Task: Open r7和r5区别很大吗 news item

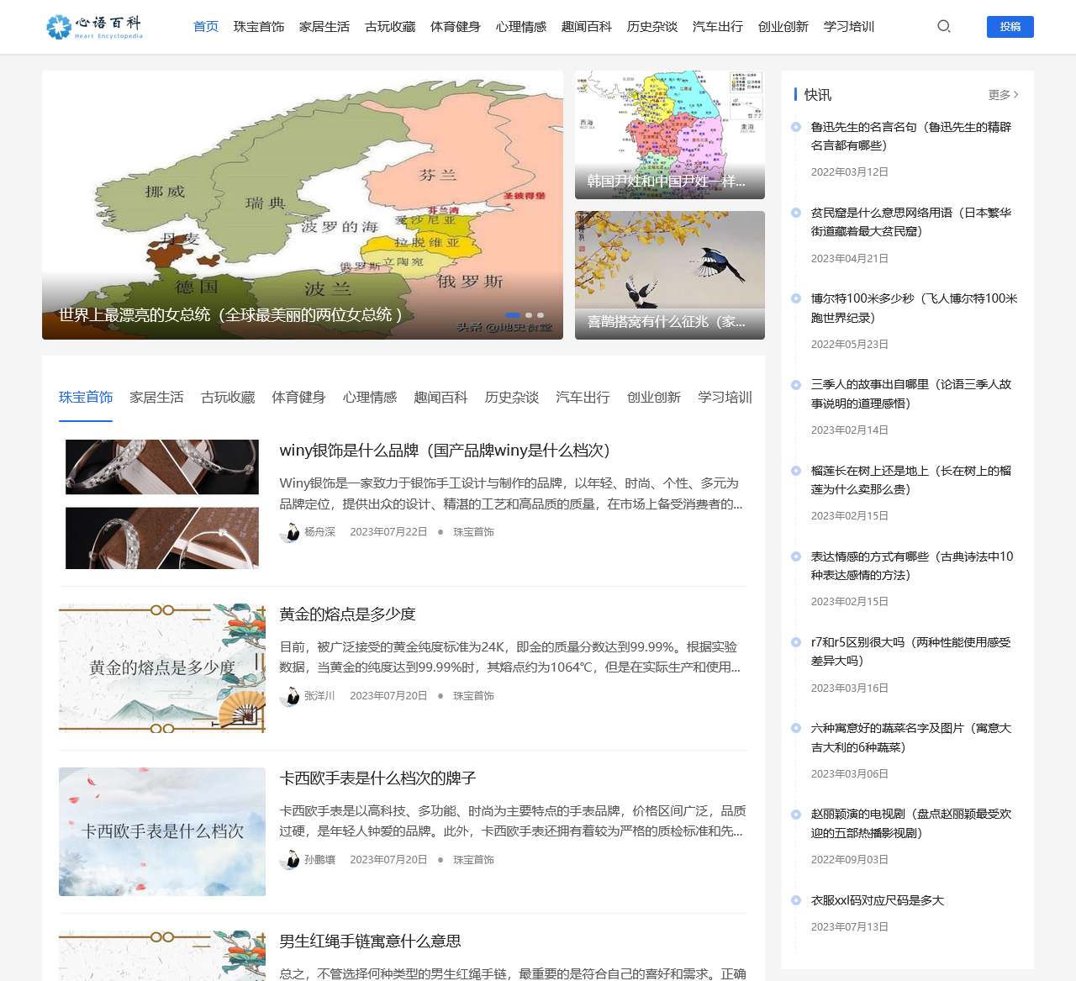Action: (911, 651)
